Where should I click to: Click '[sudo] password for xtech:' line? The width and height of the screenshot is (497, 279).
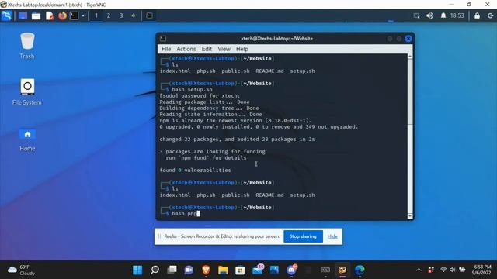[200, 96]
